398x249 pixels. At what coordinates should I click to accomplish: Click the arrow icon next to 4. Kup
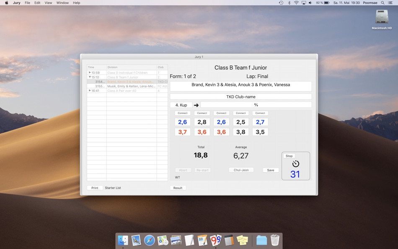pyautogui.click(x=196, y=105)
